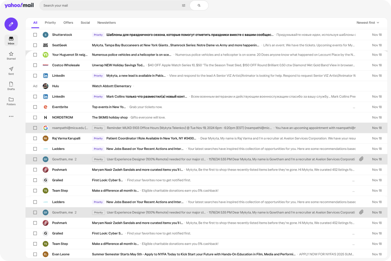Screen dimensions: 391x261
Task: Click LinkedIn logo on Mykyta lead email
Action: click(45, 76)
